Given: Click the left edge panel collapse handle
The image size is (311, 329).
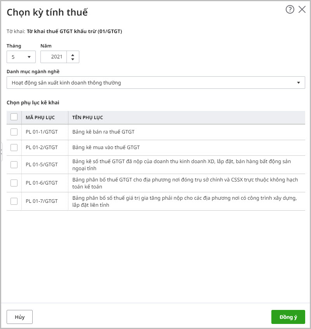Looking at the screenshot, I should point(2,152).
